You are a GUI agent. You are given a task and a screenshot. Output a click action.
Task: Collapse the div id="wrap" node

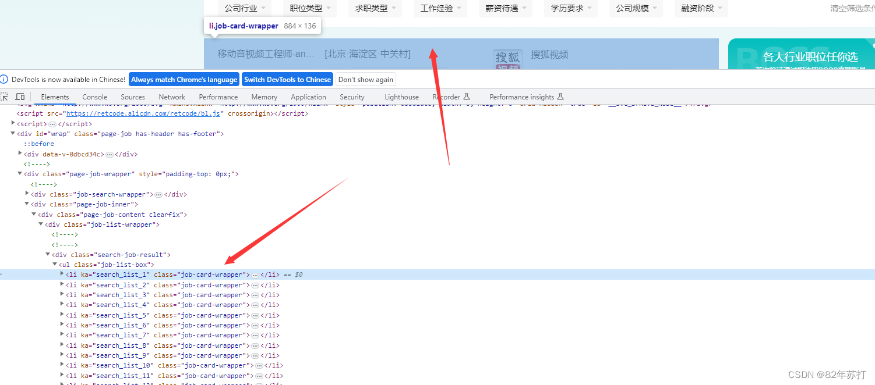(x=13, y=133)
